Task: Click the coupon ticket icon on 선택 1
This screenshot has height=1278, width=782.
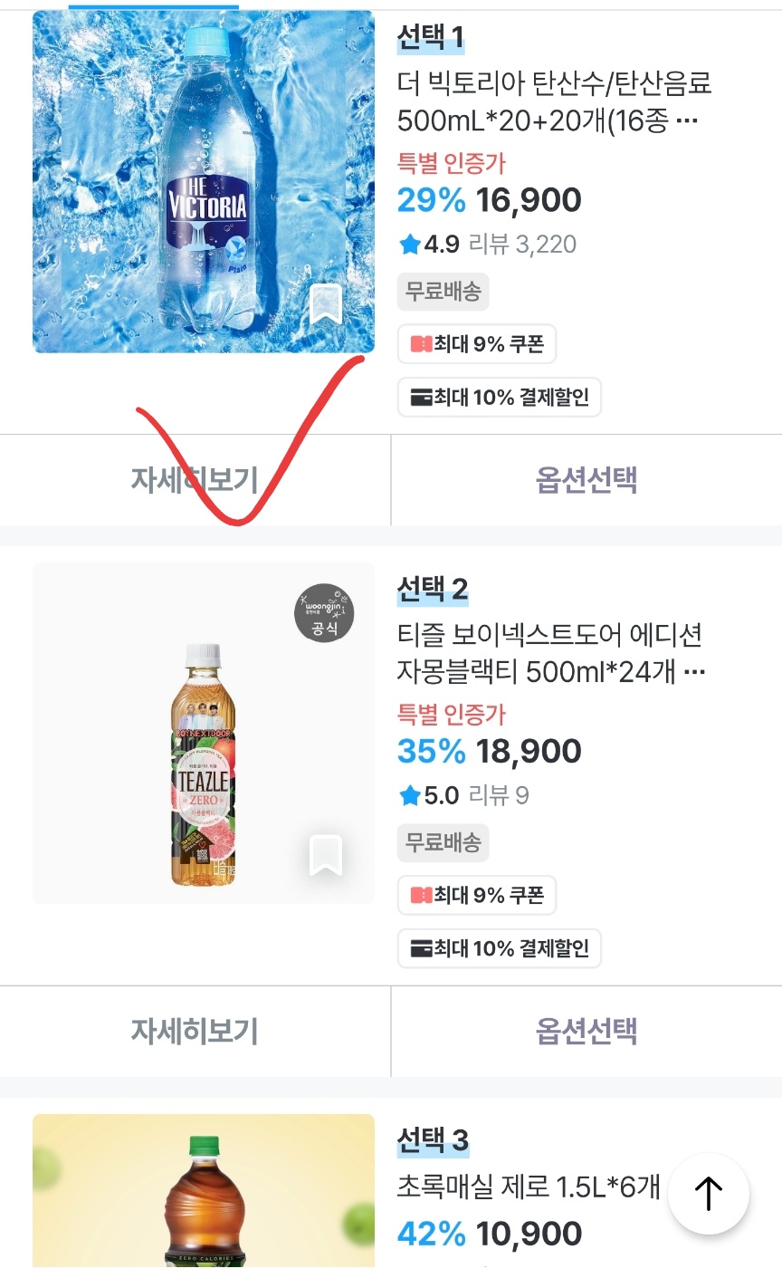Action: click(x=422, y=343)
